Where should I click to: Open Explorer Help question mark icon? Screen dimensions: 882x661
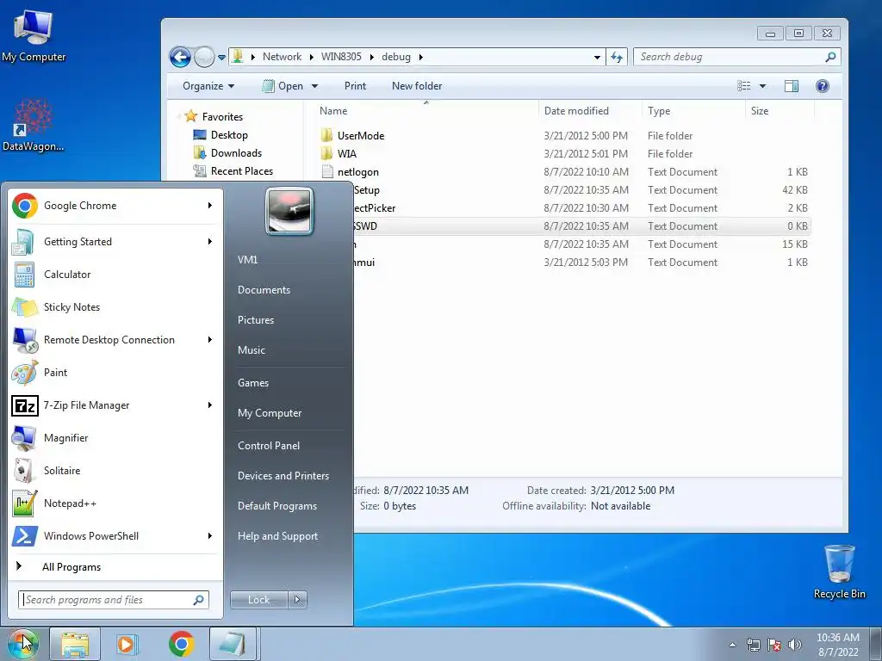[x=822, y=86]
